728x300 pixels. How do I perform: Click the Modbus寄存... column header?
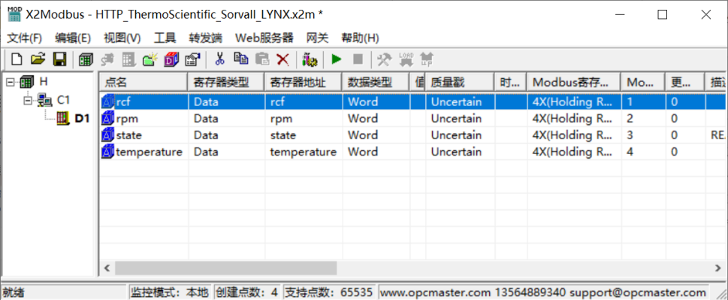(574, 82)
